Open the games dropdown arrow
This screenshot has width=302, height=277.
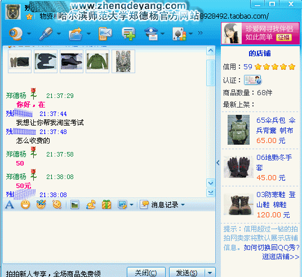190,34
